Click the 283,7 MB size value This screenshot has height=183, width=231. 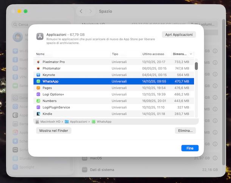182,114
